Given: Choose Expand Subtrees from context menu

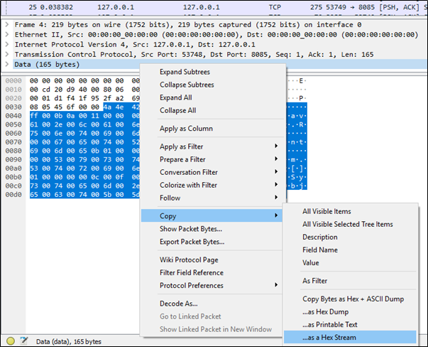Looking at the screenshot, I should tap(185, 72).
